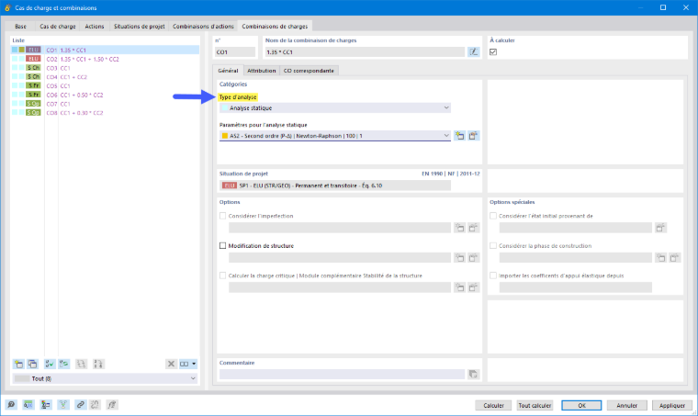Click the greyed function fx icon at bottom
Screen dimensions: 698x416
tap(112, 405)
